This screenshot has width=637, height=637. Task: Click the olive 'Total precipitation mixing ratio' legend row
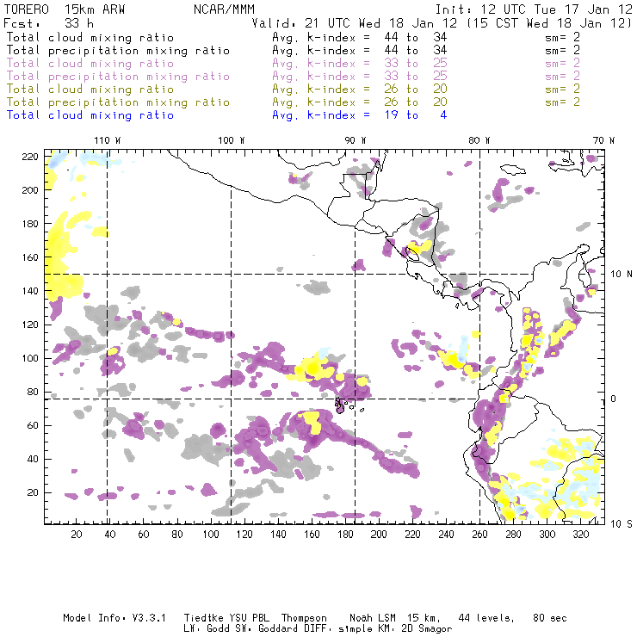pos(118,102)
